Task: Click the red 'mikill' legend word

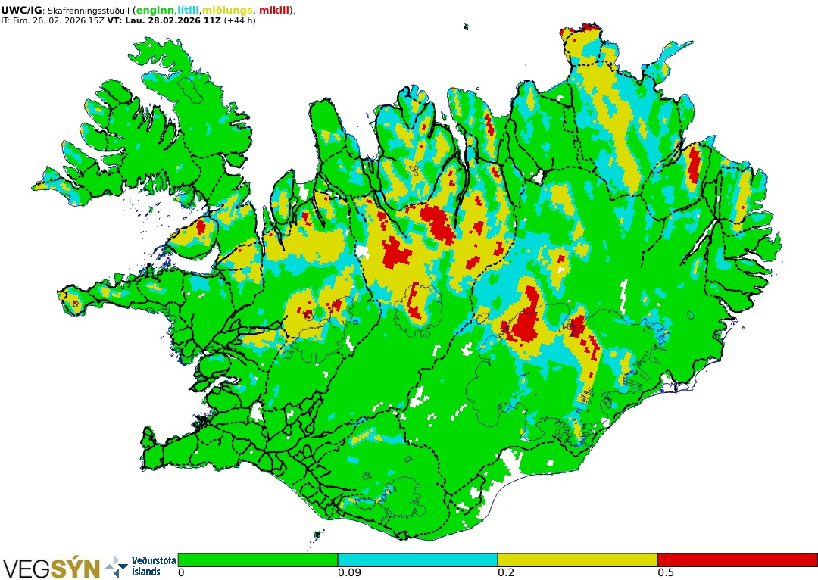Action: click(x=274, y=11)
